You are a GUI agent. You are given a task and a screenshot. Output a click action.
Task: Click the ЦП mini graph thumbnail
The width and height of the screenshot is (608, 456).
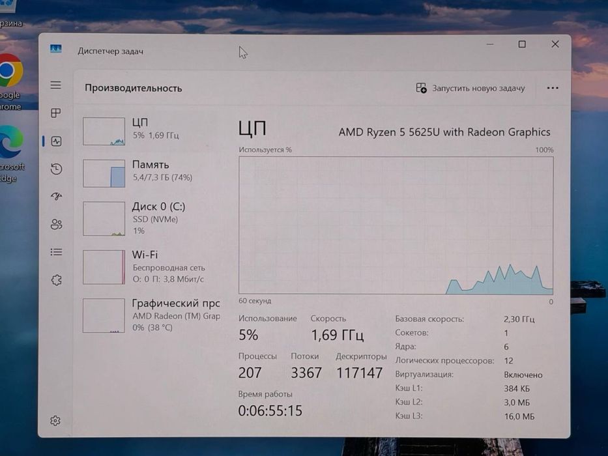click(x=104, y=132)
